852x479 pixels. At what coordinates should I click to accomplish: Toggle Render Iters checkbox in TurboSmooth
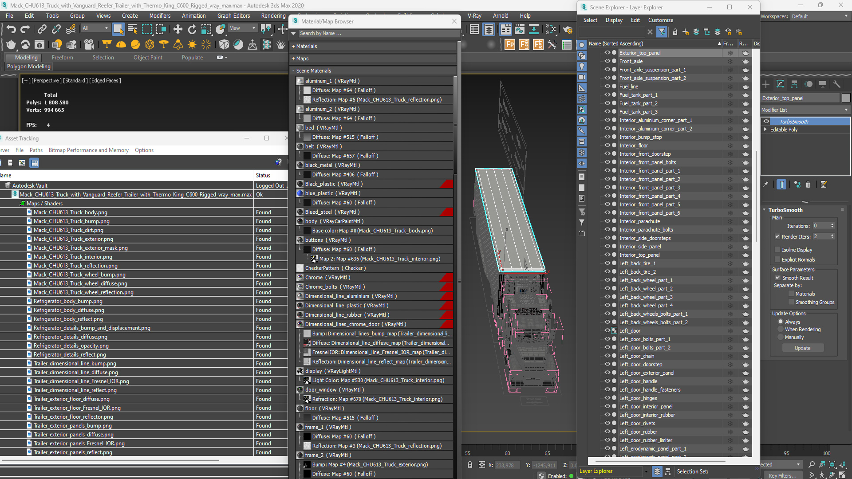[x=777, y=236]
